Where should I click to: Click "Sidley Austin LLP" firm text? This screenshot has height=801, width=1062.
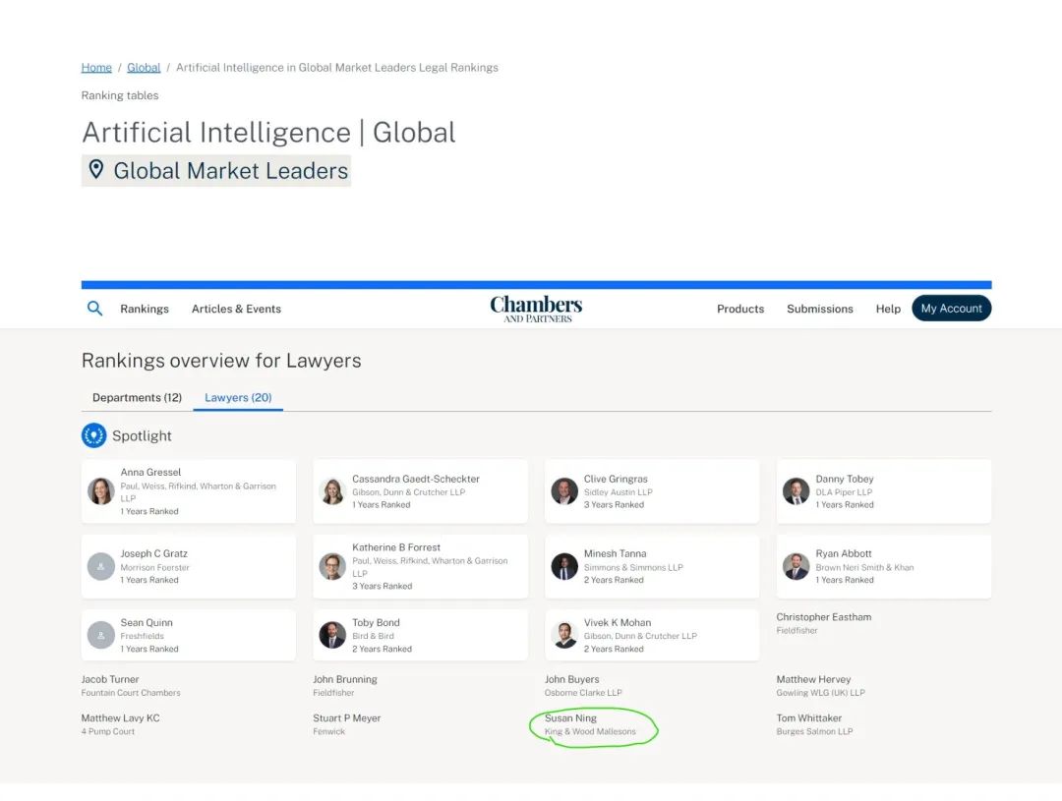(618, 492)
